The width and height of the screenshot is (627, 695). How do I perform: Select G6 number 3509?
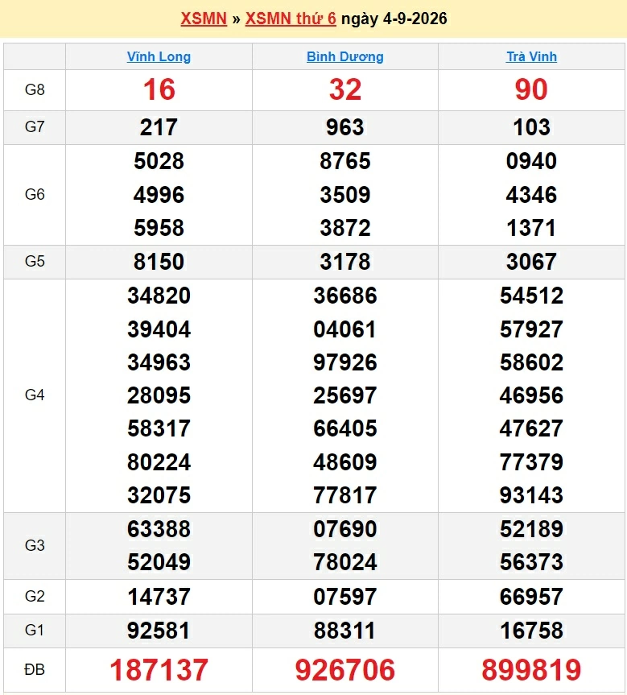pyautogui.click(x=345, y=195)
